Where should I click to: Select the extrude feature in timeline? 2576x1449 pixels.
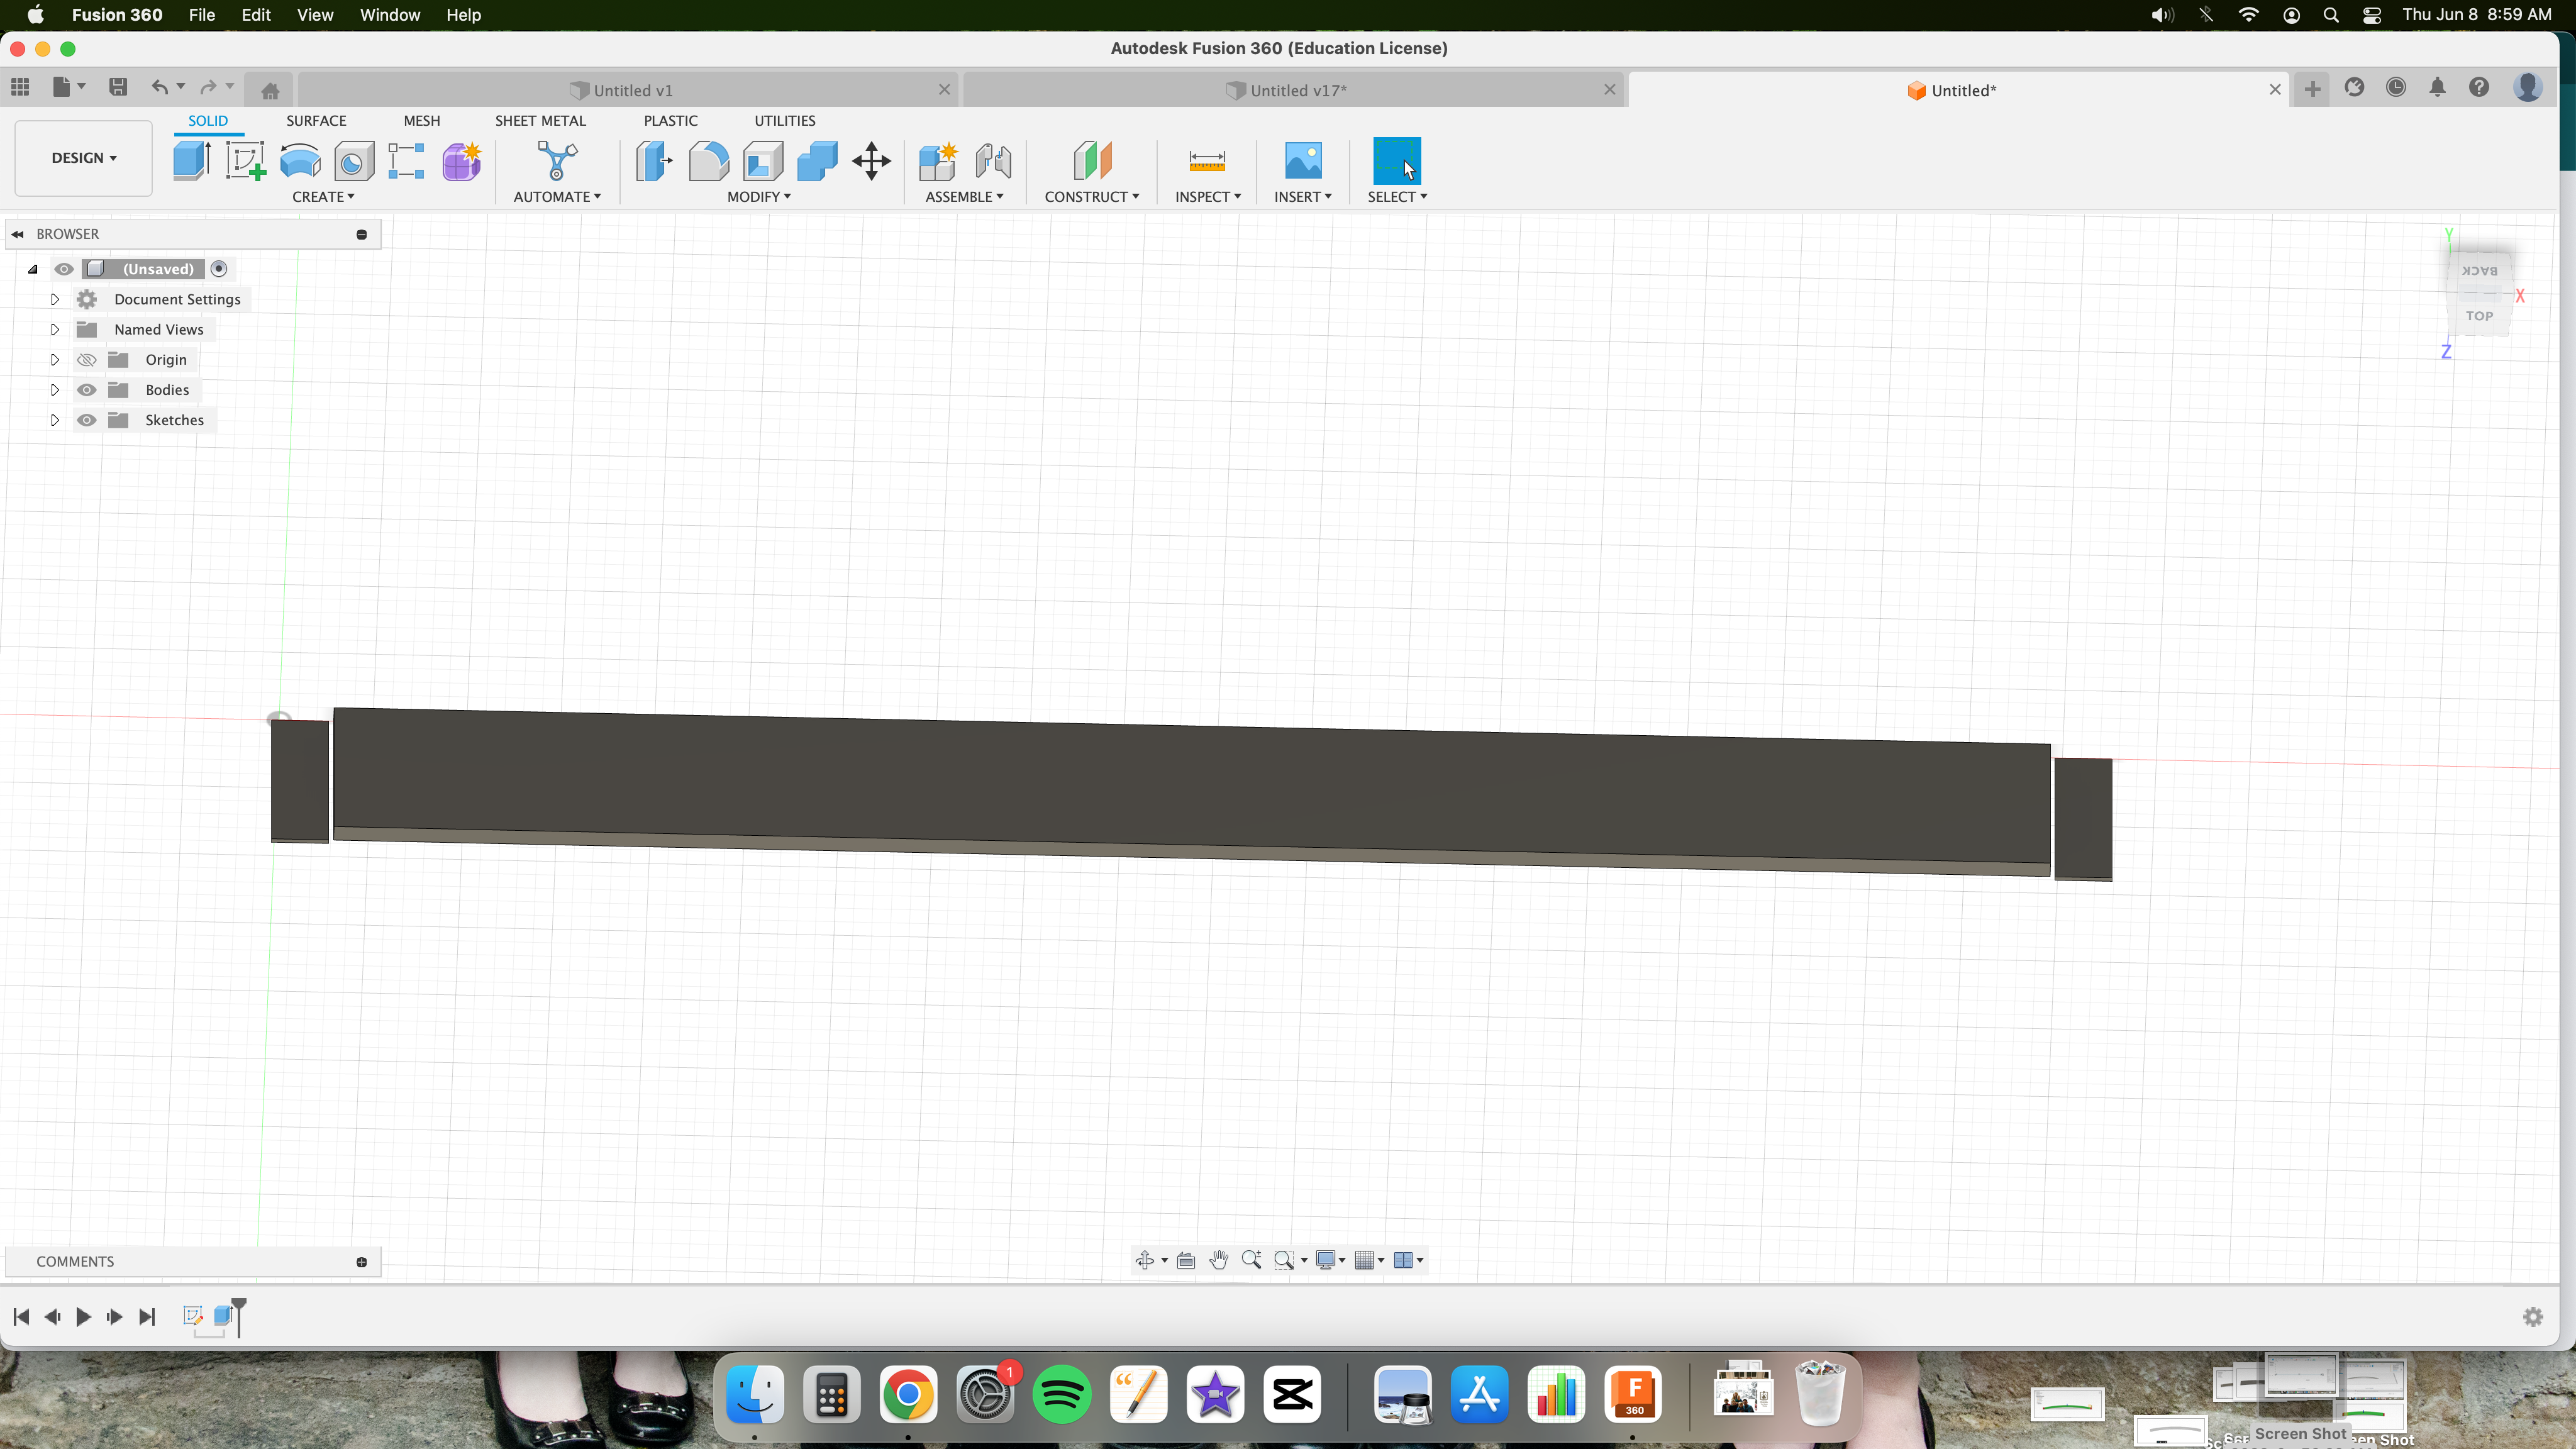click(224, 1316)
